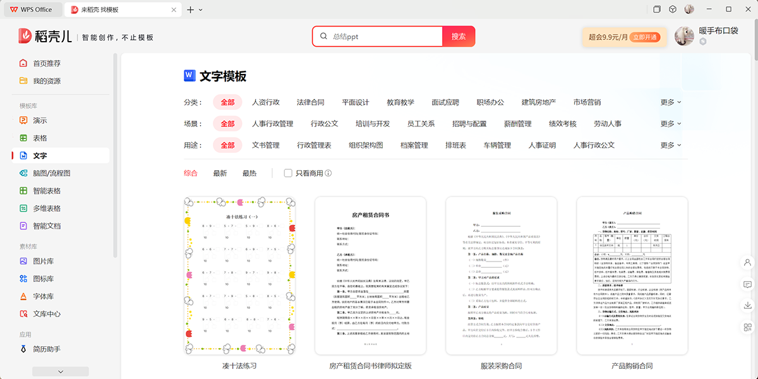Open the 字体库 section

click(x=40, y=296)
